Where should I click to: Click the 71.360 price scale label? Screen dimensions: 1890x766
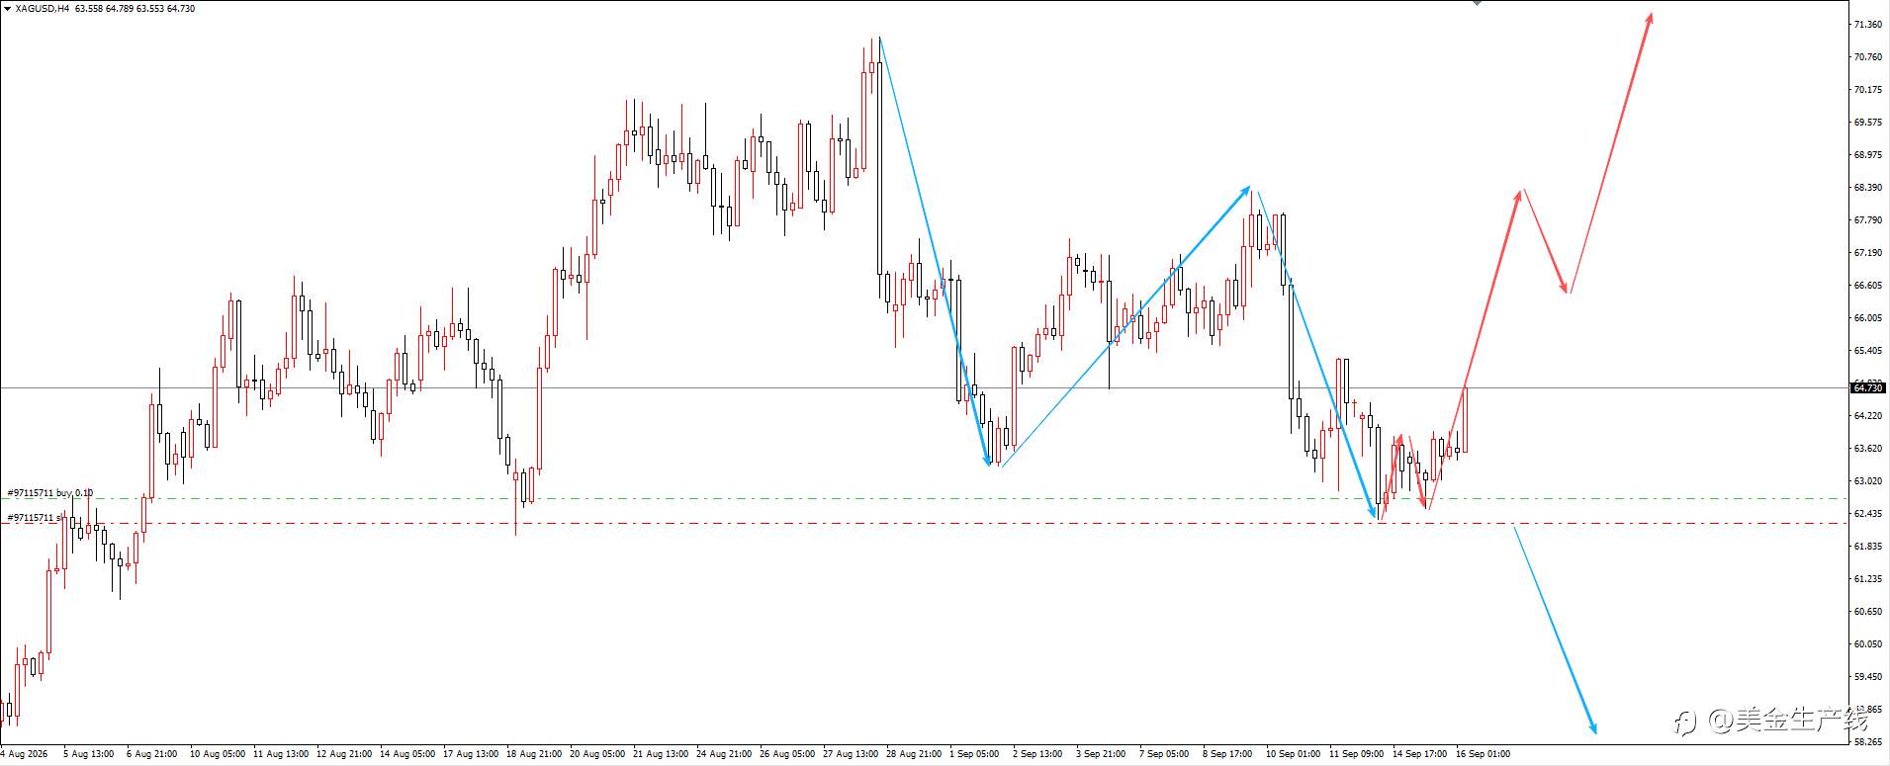point(1868,25)
